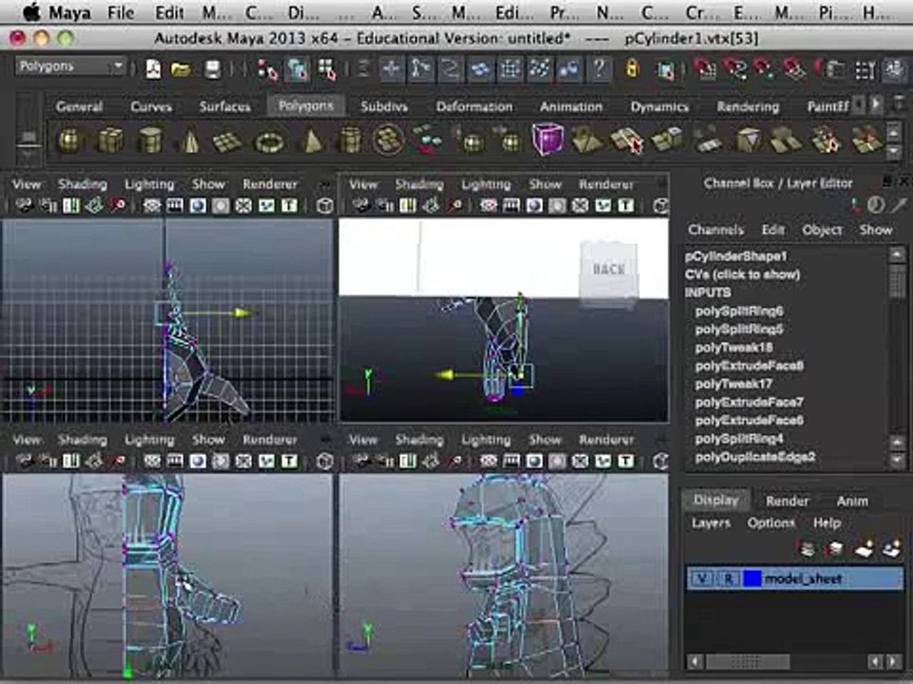Viewport: 913px width, 684px height.
Task: Click the camera icon in top-left viewport toolbar
Action: [23, 205]
